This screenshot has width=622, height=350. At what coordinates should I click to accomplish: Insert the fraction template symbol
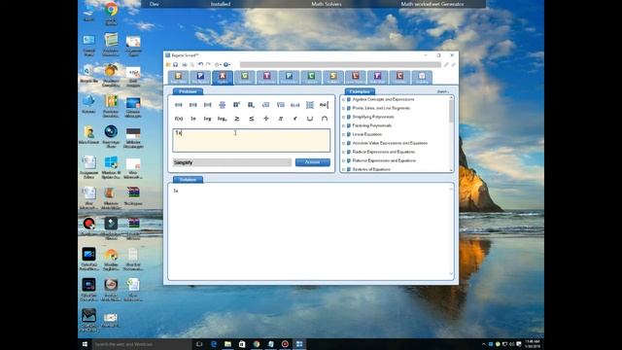[x=223, y=105]
